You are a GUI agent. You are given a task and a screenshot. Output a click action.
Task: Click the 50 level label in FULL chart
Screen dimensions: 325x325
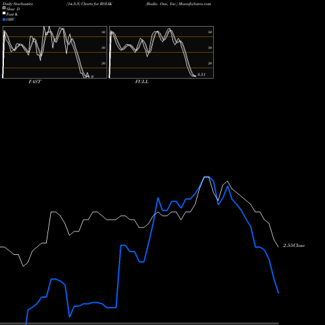pyautogui.click(x=210, y=47)
